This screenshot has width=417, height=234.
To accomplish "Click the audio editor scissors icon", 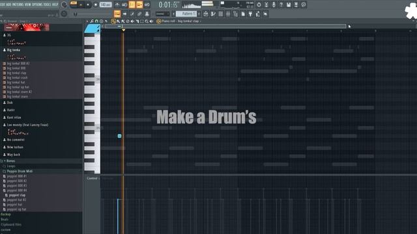I will (266, 5).
